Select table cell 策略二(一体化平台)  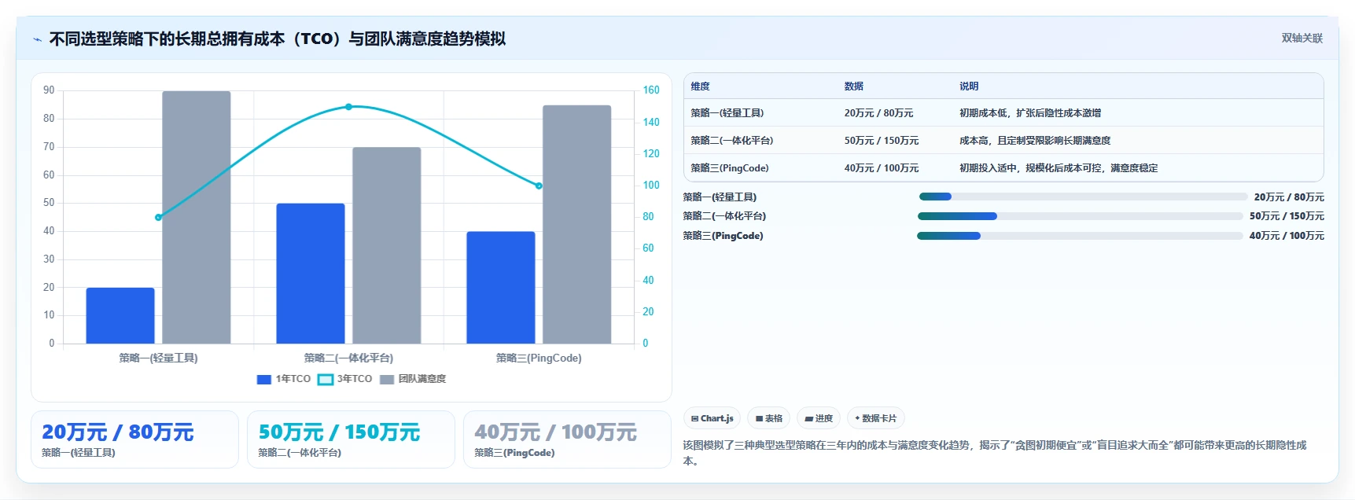point(732,141)
